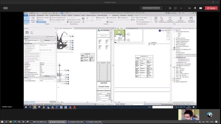Open the Render Gallery tool
The width and height of the screenshot is (221, 124).
(x=74, y=22)
